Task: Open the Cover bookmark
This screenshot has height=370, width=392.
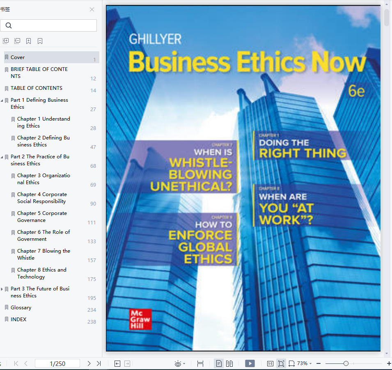Action: pyautogui.click(x=51, y=57)
